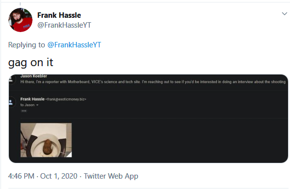Click the Oct 1, 2020 date
This screenshot has height=189, width=290.
59,176
